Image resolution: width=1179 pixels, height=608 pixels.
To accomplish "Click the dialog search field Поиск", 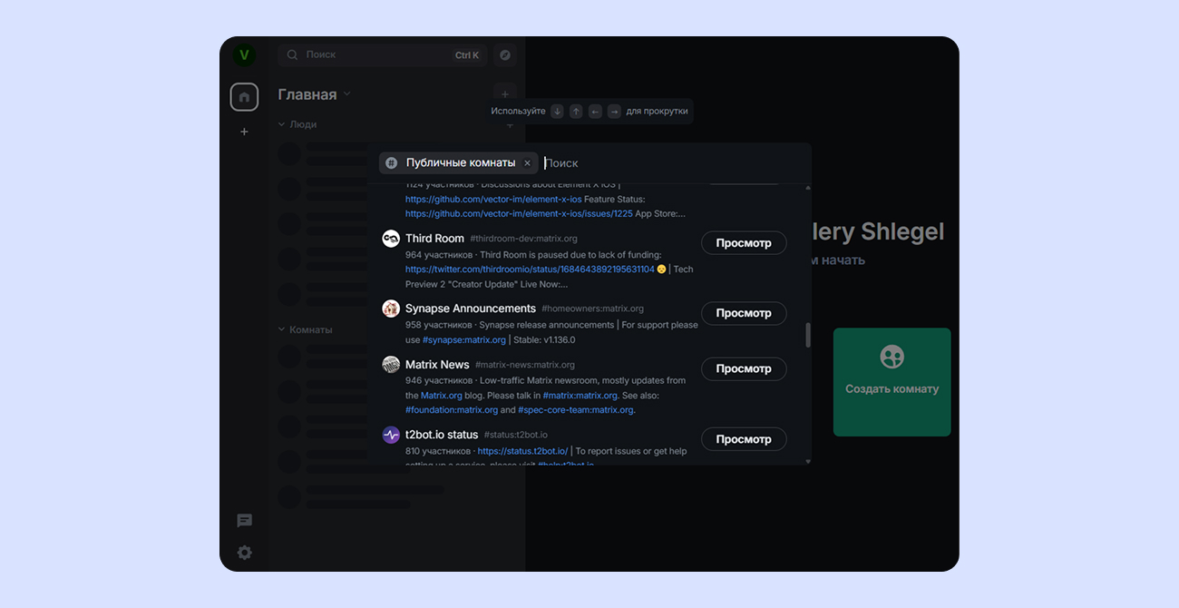I will point(671,163).
